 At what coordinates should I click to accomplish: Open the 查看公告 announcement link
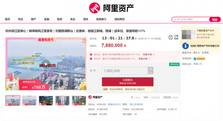click(198, 64)
